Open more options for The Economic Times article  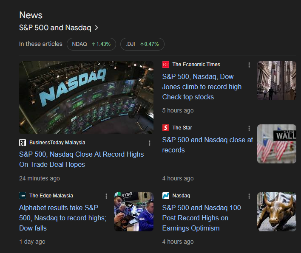tap(249, 65)
